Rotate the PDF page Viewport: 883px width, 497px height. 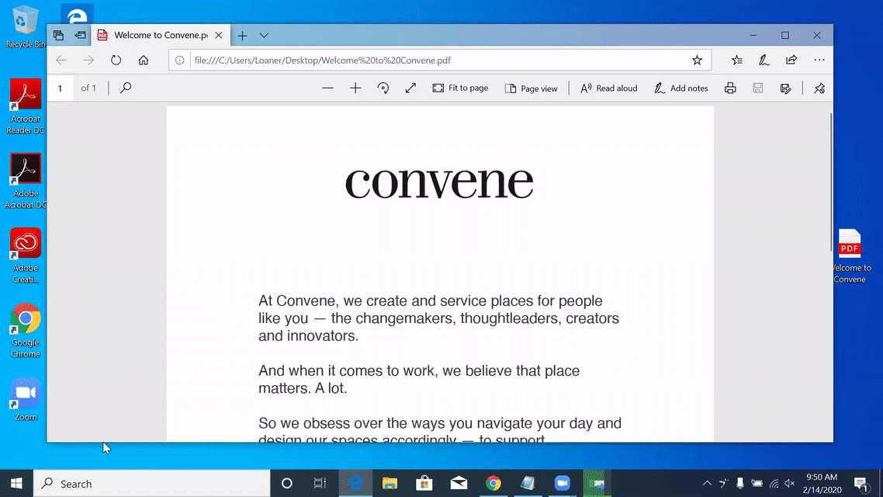(383, 88)
